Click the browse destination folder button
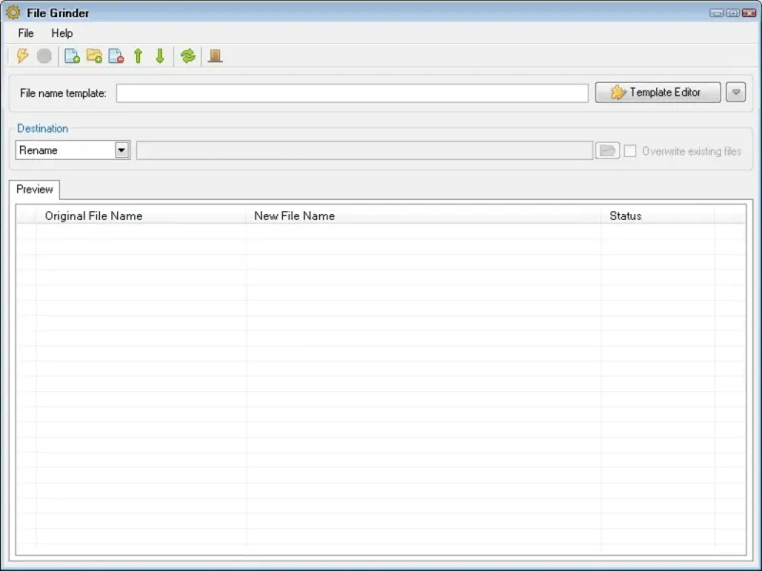Image resolution: width=762 pixels, height=571 pixels. pyautogui.click(x=608, y=150)
